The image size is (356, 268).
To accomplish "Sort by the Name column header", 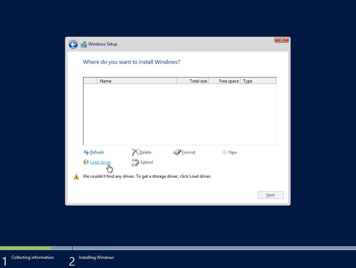I will [x=137, y=81].
